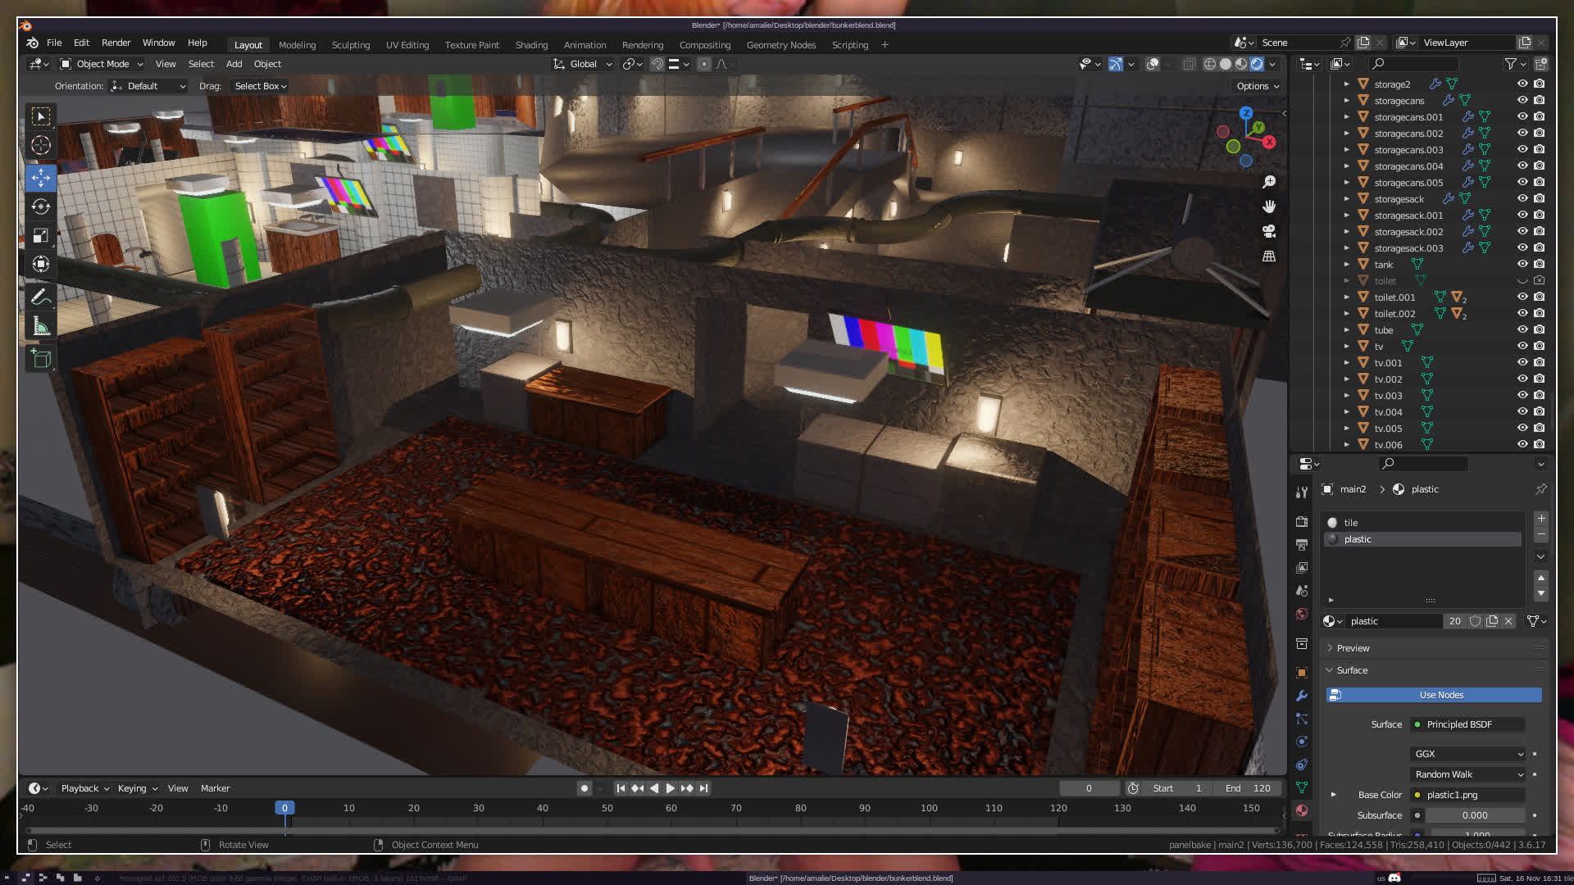1574x885 pixels.
Task: Open the GGX distribution dropdown
Action: click(x=1468, y=754)
